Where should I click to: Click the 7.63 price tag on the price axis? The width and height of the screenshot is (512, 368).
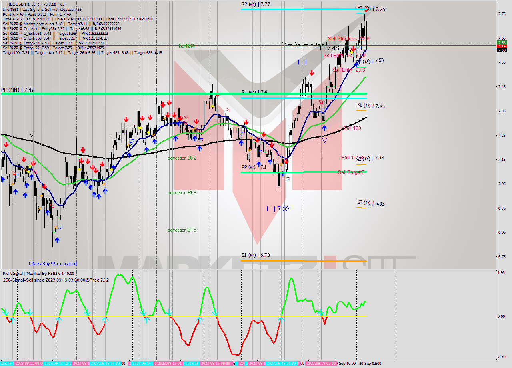502,42
